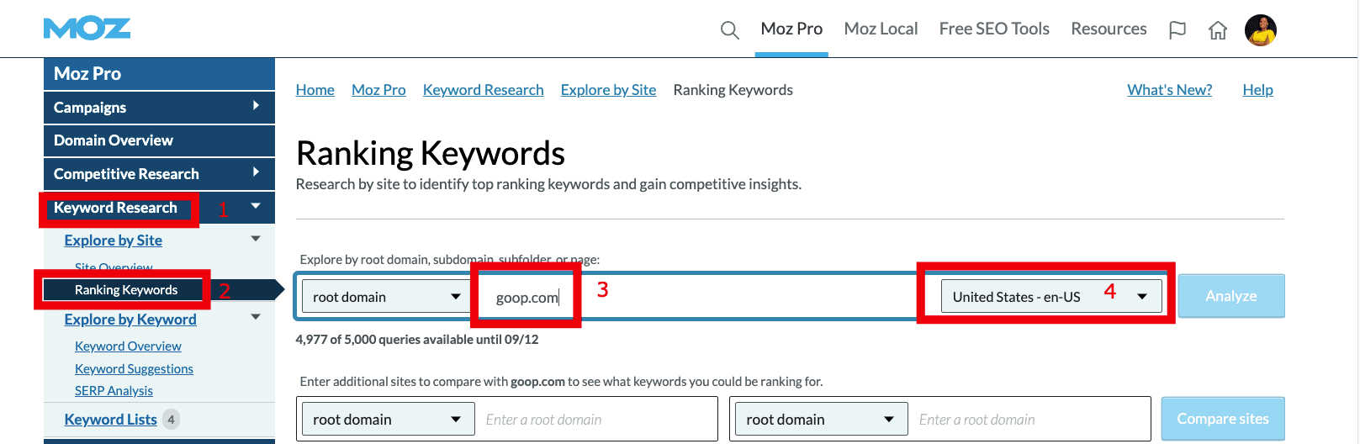1360x444 pixels.
Task: Go to the home icon
Action: pos(1218,30)
